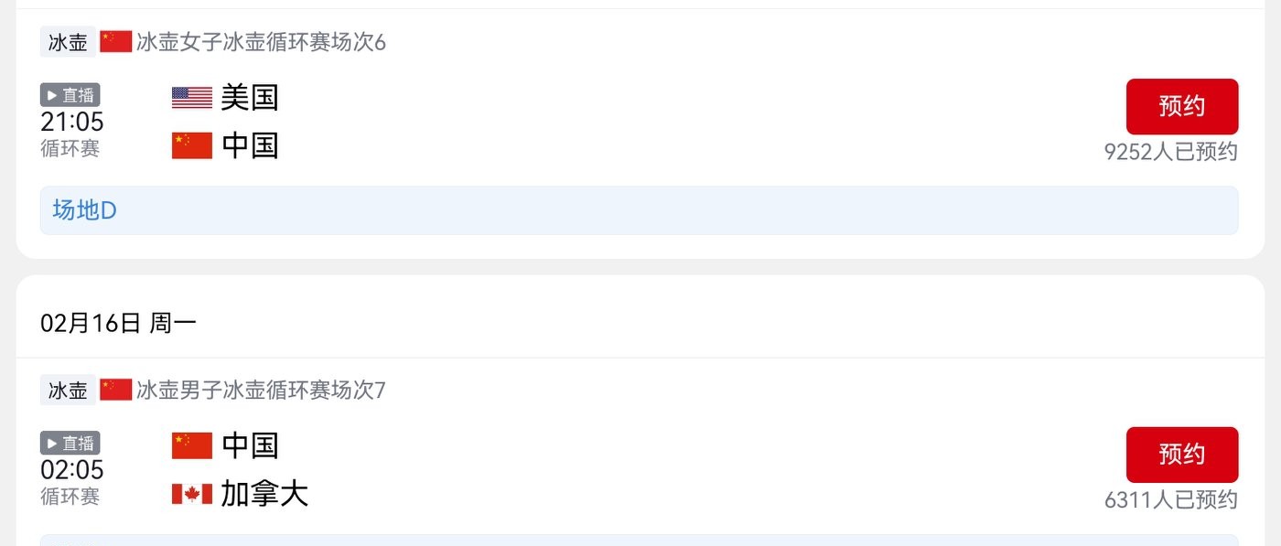
Task: Click the 直播 badge above 02:05
Action: 70,444
